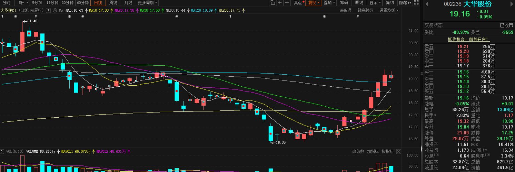
Task: Expand the 叠加 overlay dropdown
Action: coord(329,3)
